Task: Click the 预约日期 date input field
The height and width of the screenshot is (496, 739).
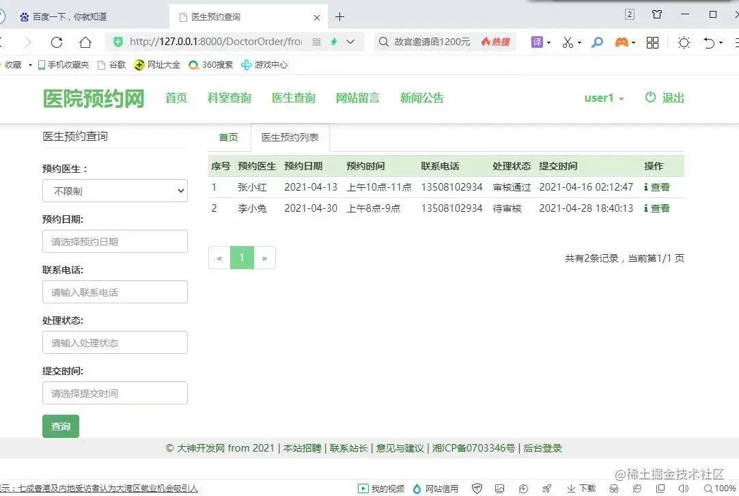Action: point(115,241)
